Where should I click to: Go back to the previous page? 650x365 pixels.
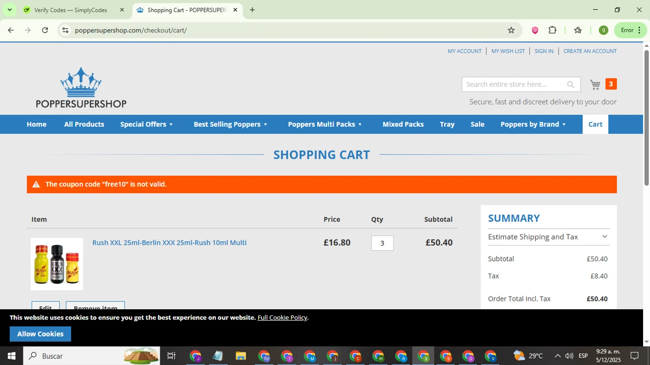(x=11, y=30)
